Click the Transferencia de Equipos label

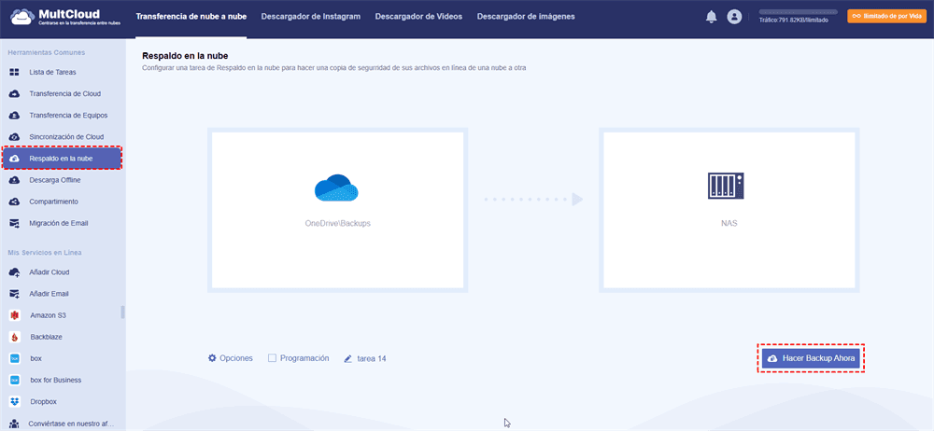tap(68, 115)
